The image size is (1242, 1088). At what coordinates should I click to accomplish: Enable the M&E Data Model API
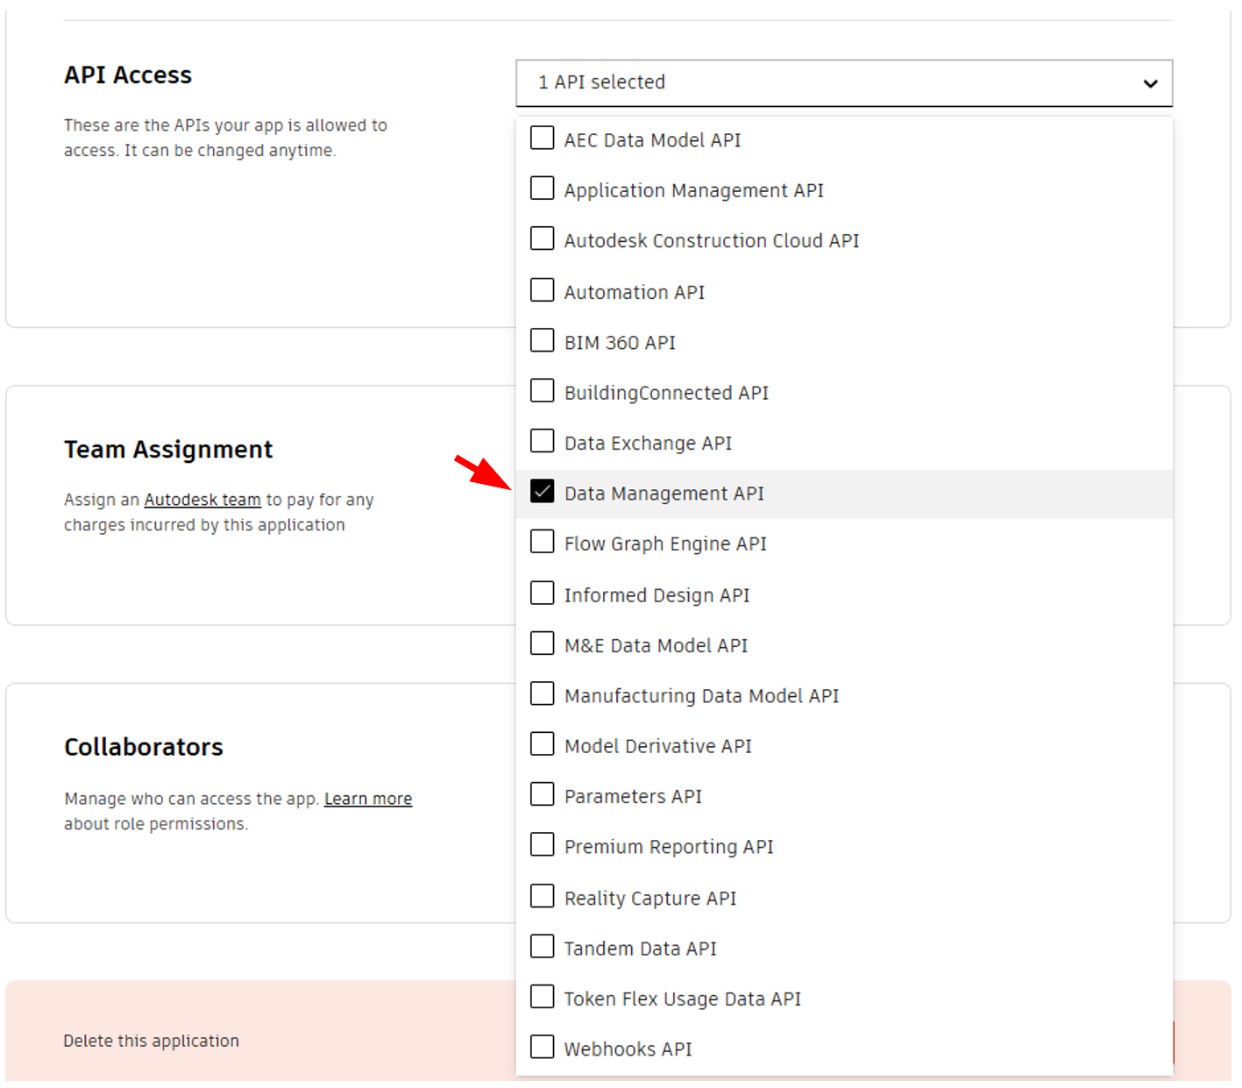point(543,644)
